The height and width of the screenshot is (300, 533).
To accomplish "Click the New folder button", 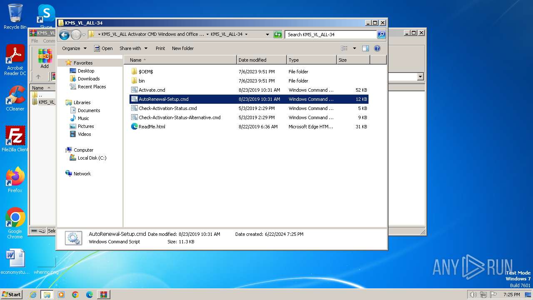I will (183, 48).
